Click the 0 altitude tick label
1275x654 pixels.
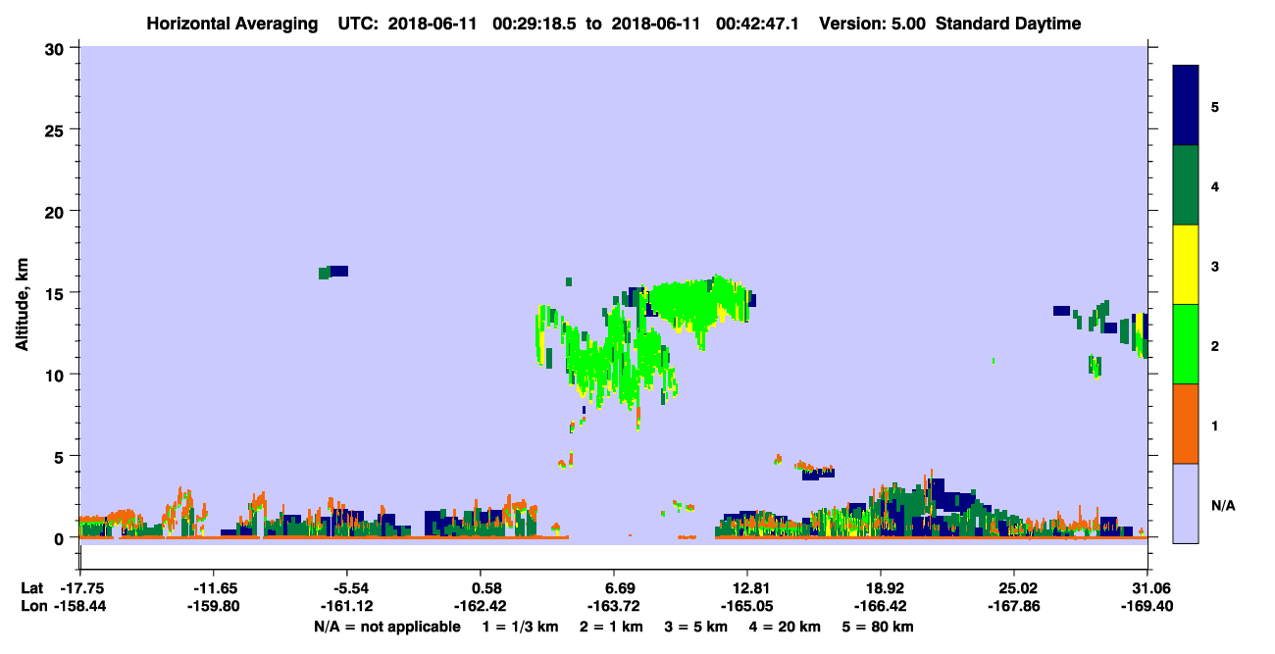(x=61, y=538)
